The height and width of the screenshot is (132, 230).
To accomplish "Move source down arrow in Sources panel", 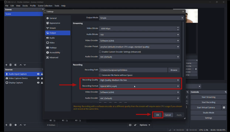I will point(25,125).
